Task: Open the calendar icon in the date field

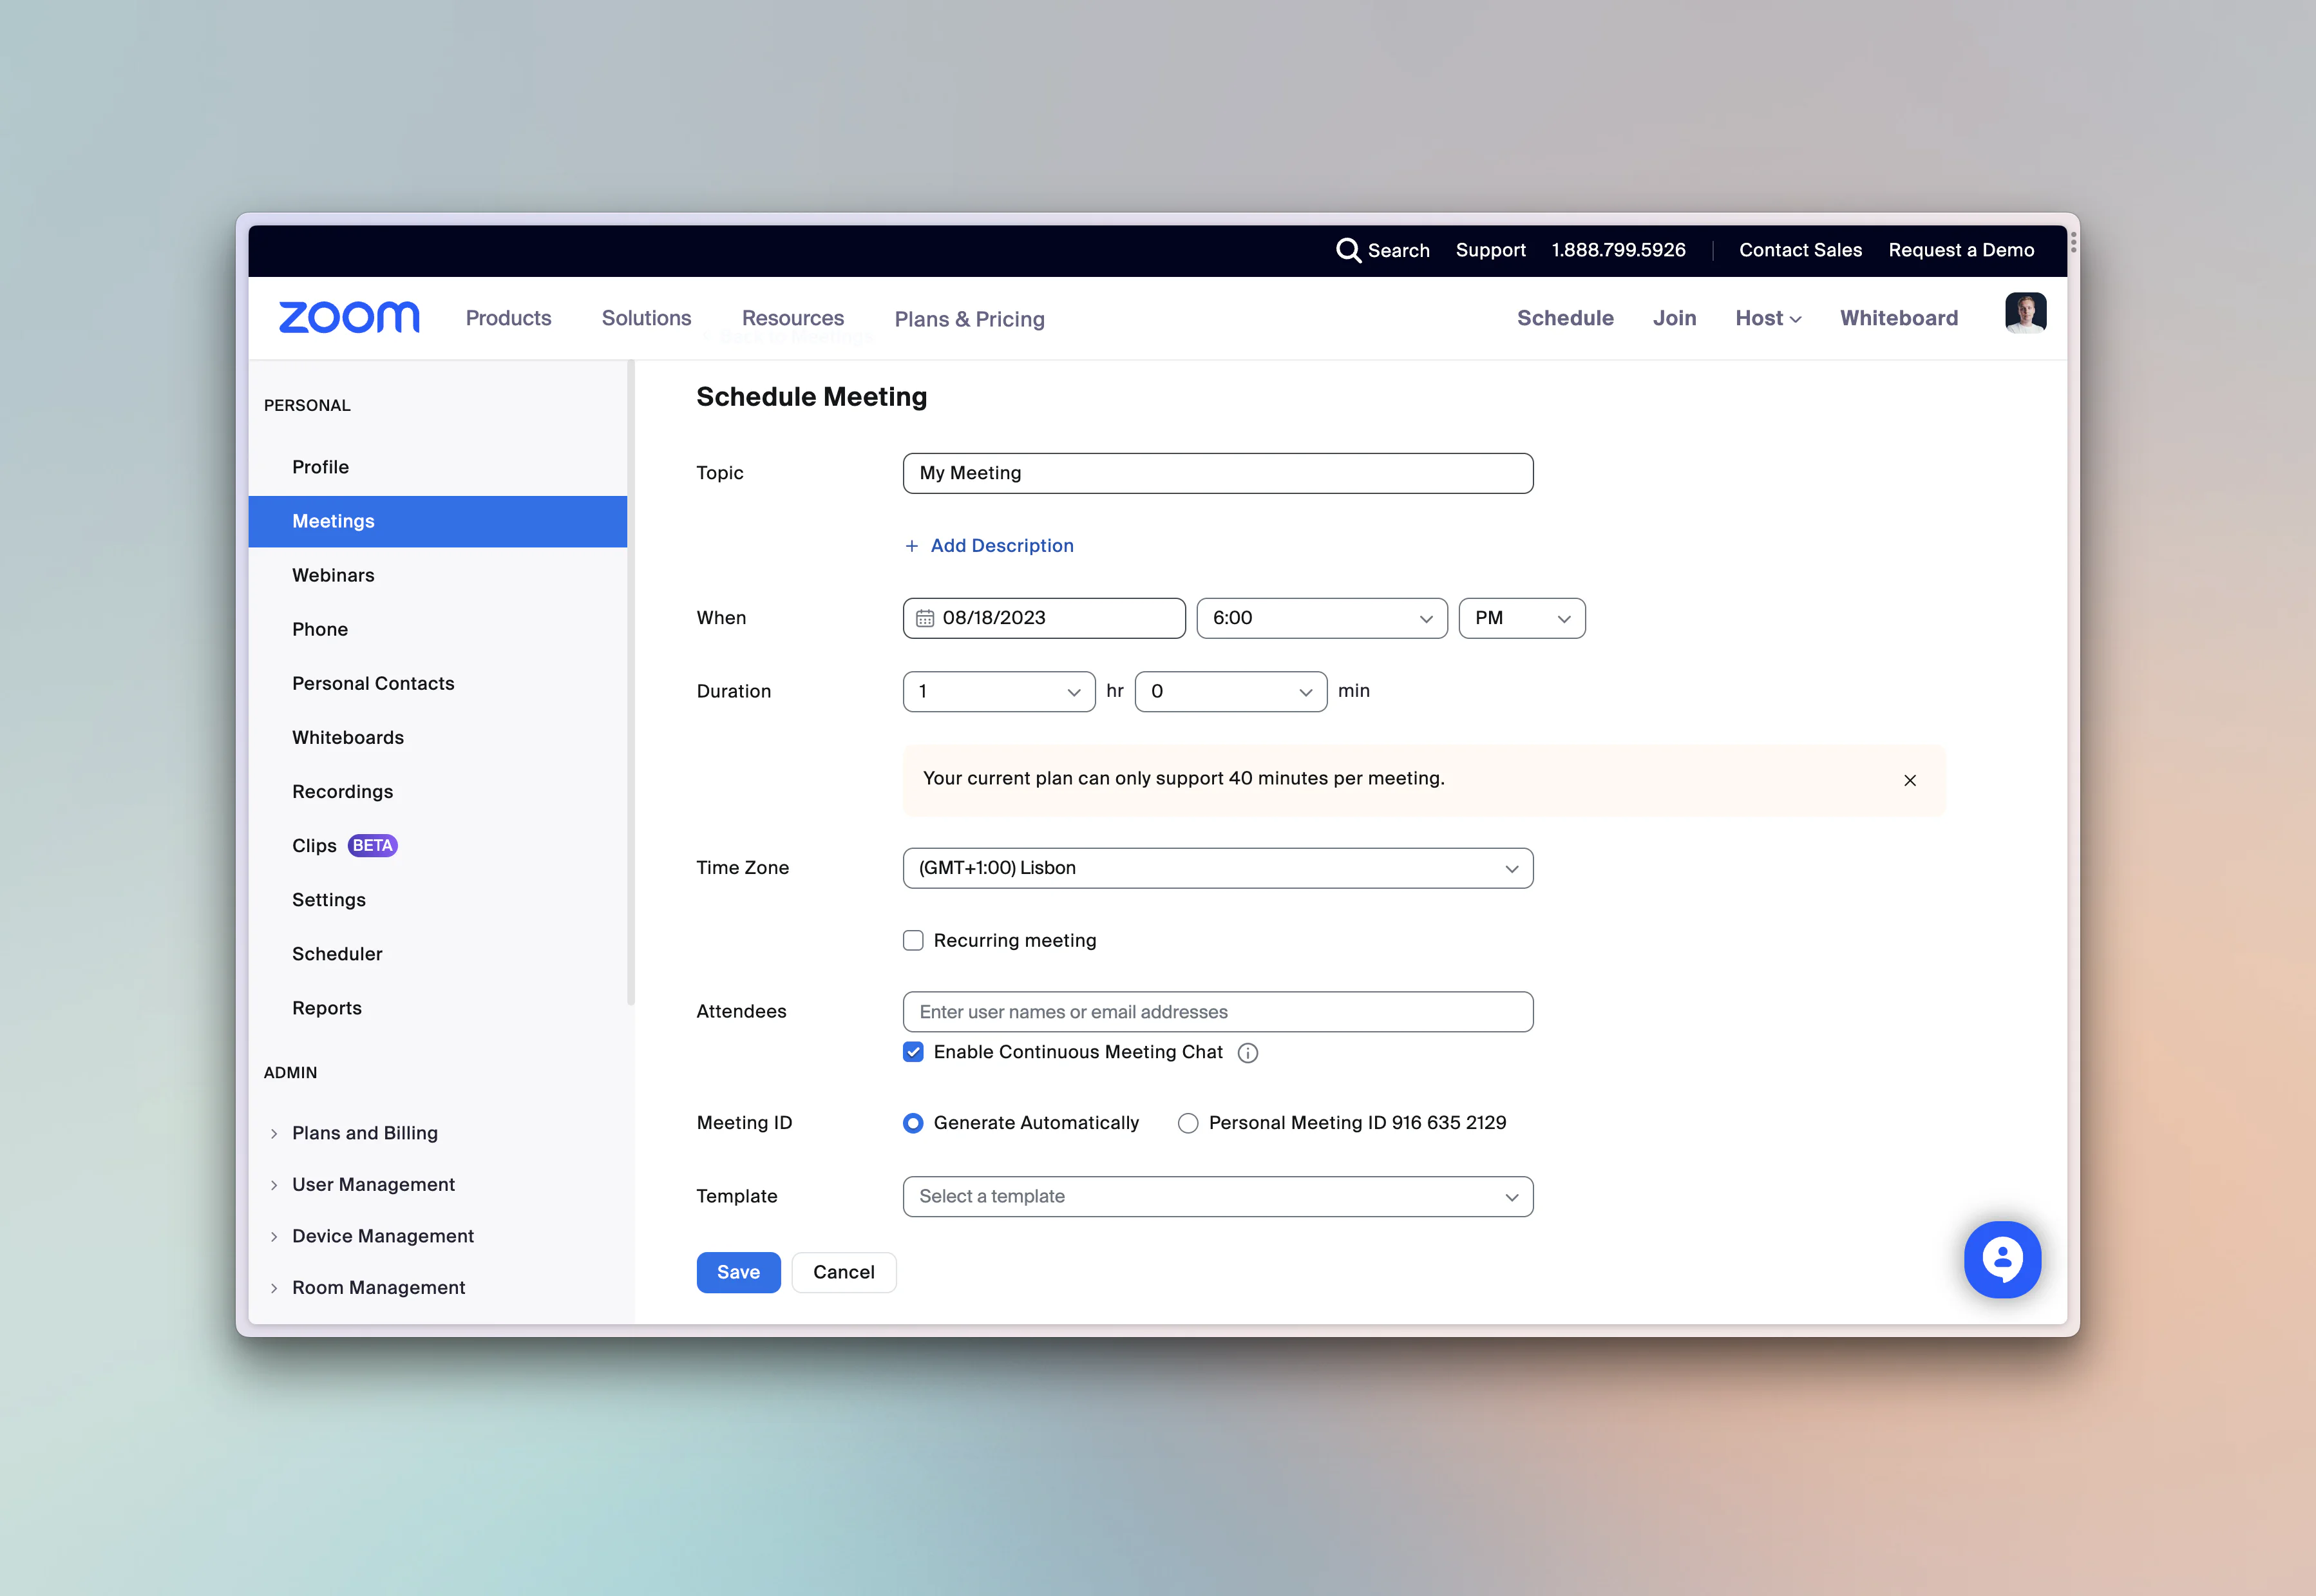Action: click(x=926, y=618)
